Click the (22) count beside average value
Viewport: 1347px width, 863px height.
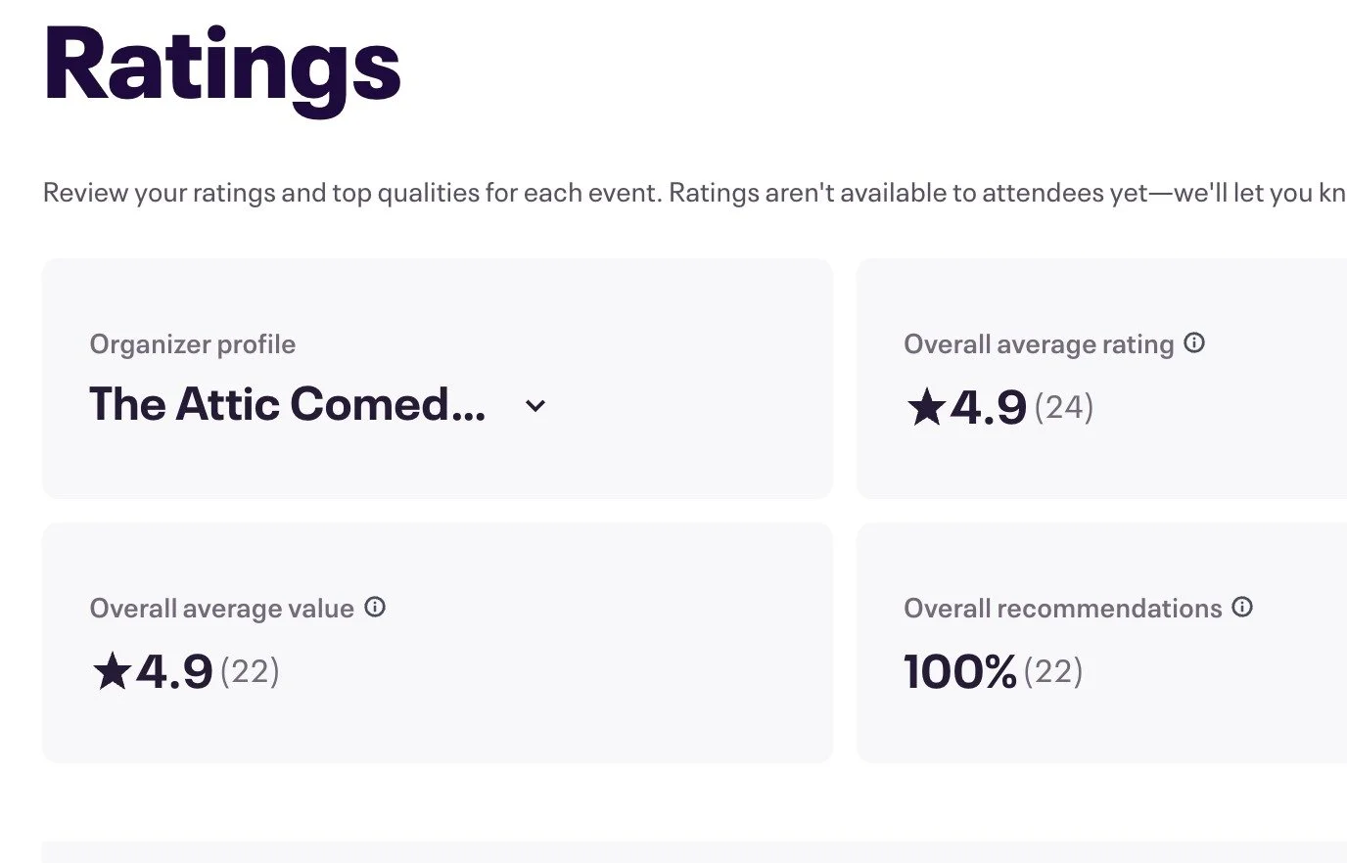[250, 672]
